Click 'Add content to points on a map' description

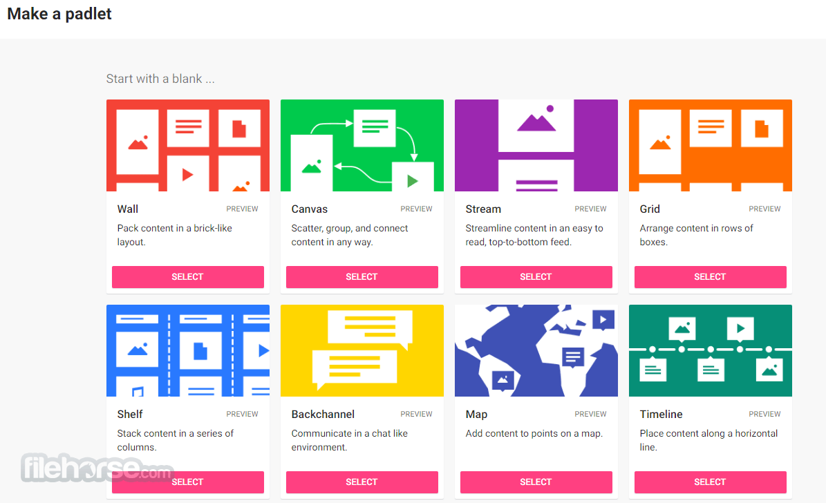click(534, 433)
